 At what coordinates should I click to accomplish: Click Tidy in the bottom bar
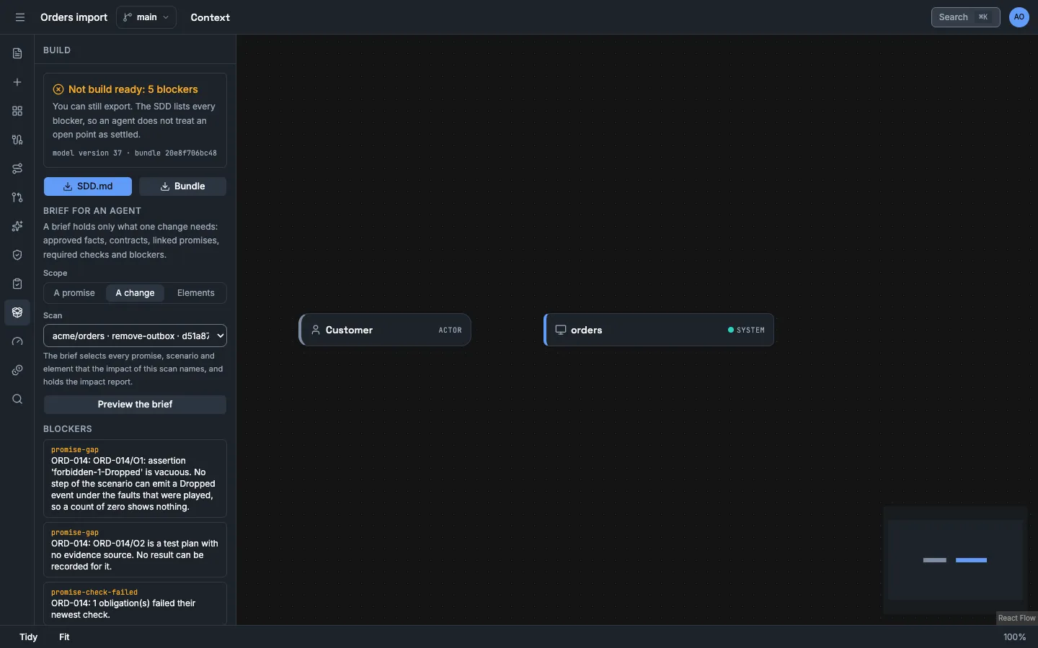point(28,637)
